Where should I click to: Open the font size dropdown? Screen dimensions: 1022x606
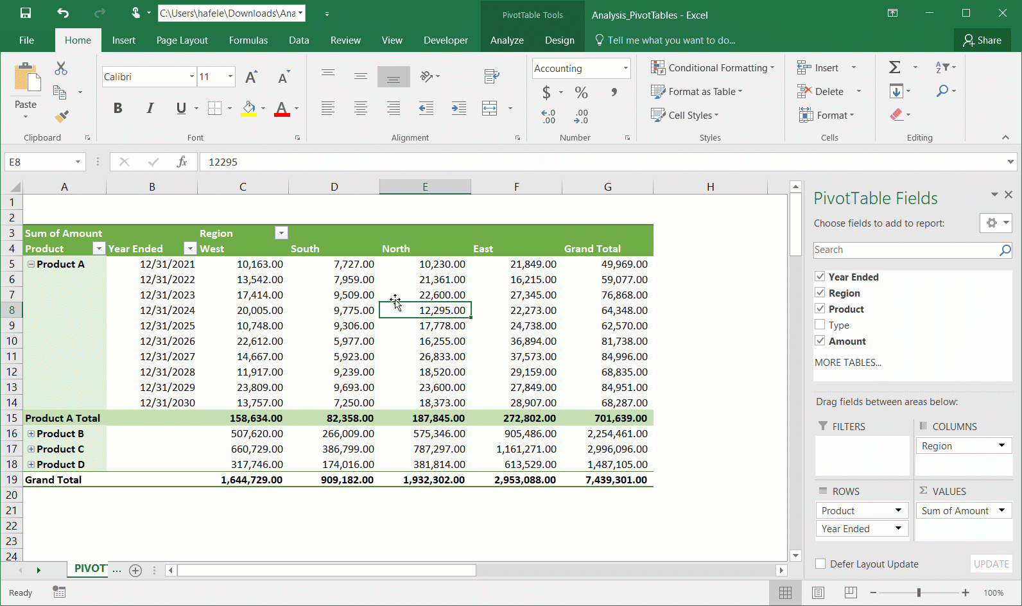point(230,76)
